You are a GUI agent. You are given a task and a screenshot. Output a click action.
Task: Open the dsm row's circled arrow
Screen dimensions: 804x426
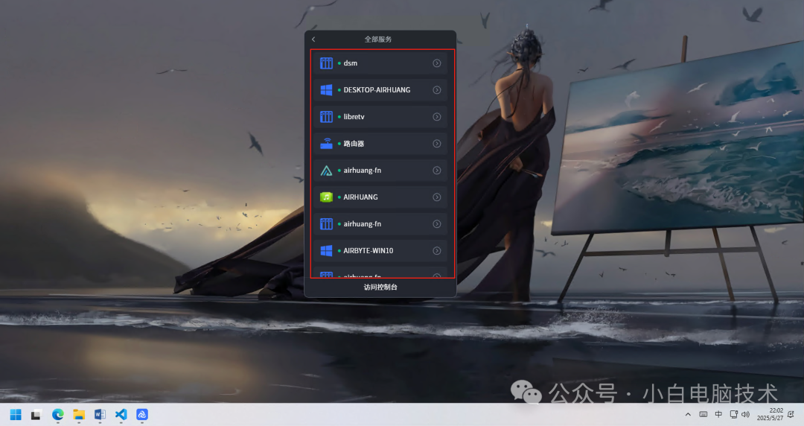(437, 63)
